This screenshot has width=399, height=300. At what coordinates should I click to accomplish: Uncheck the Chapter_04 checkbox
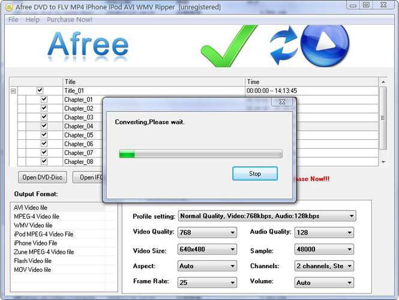point(44,125)
